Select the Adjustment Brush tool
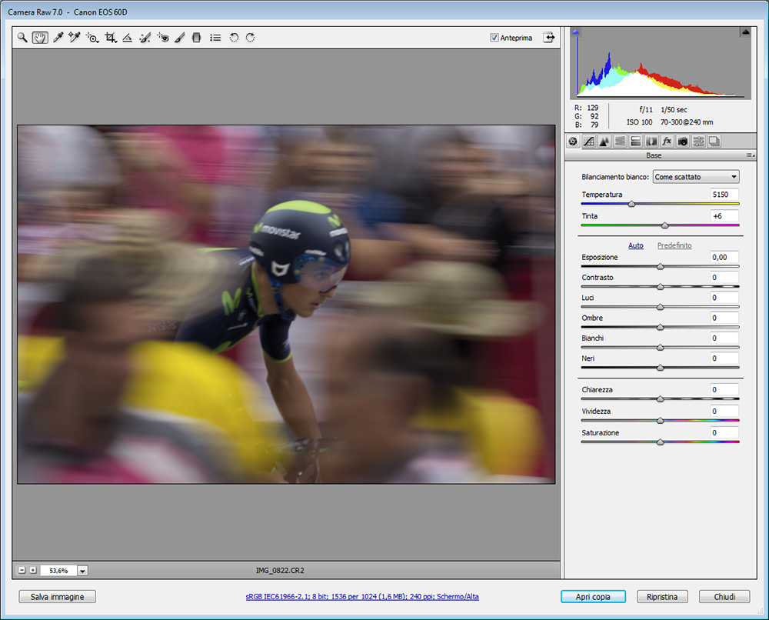Screen dimensions: 769x620 coord(179,37)
